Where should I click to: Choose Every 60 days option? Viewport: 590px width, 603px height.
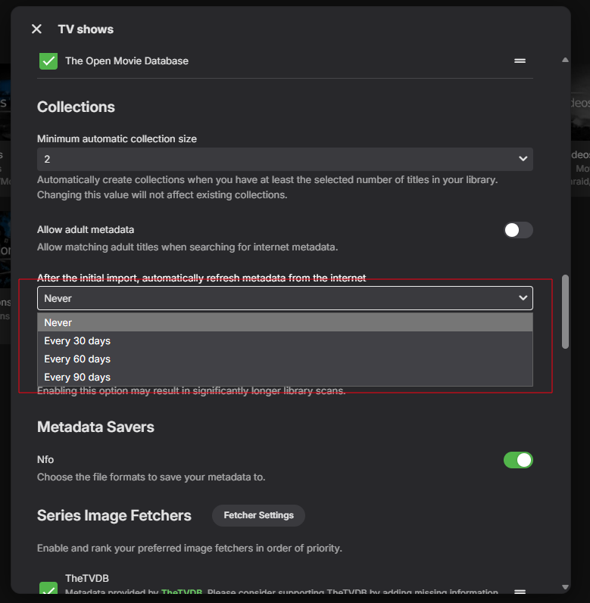tap(285, 359)
